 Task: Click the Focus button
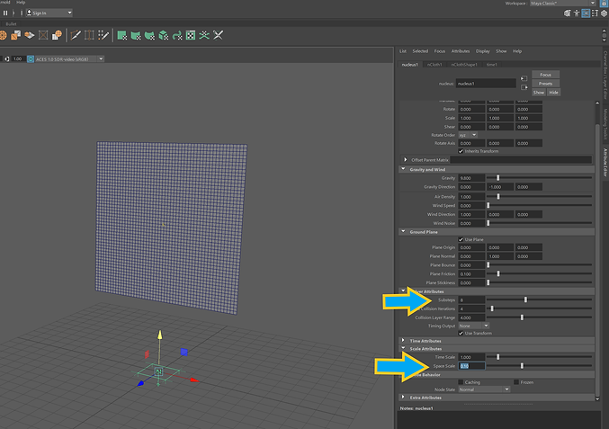coord(545,75)
